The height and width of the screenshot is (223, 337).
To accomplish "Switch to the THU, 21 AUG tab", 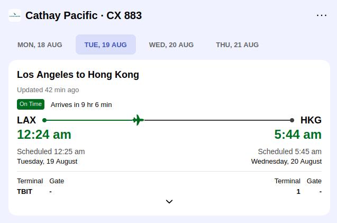I will coord(237,45).
